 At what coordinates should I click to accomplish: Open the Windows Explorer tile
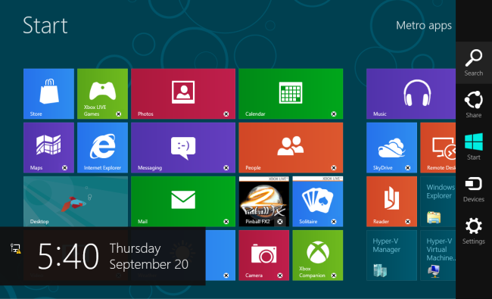438,201
